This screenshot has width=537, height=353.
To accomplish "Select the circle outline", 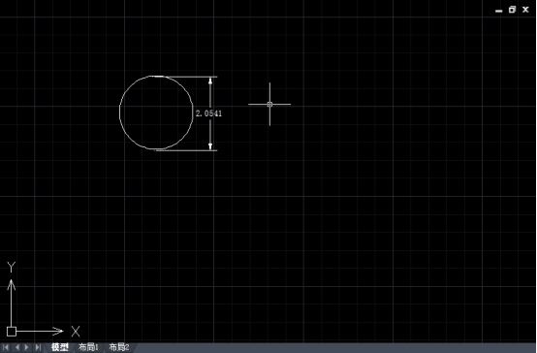I will pyautogui.click(x=119, y=112).
